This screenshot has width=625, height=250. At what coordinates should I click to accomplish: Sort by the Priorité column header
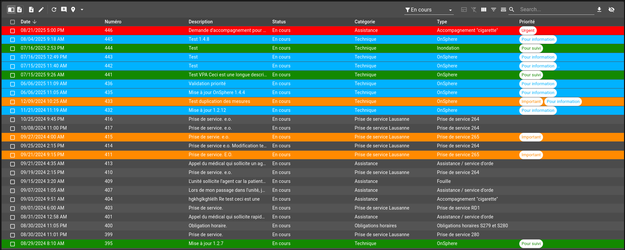pyautogui.click(x=527, y=22)
